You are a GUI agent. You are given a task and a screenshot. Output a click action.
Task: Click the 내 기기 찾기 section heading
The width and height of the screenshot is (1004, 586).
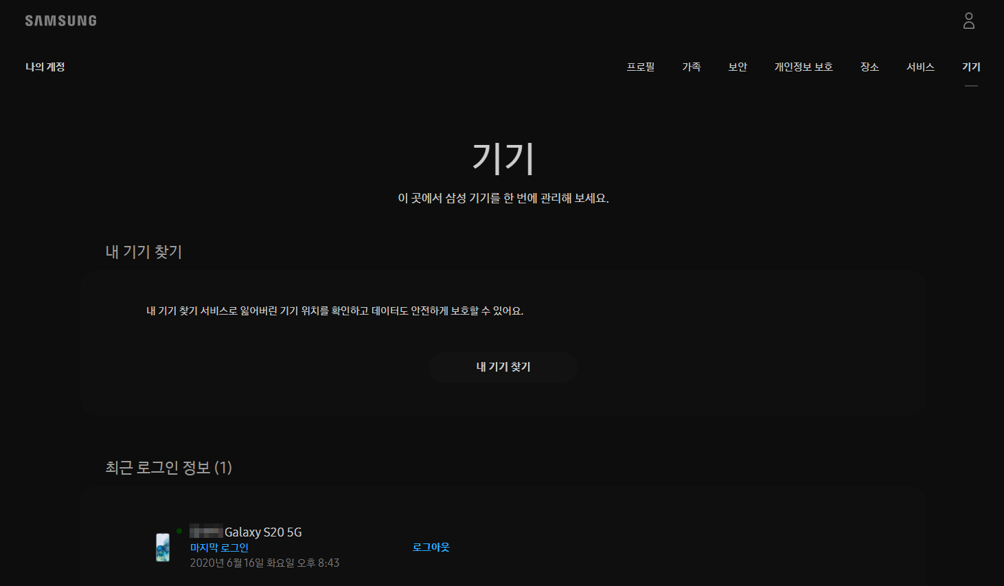pyautogui.click(x=144, y=251)
